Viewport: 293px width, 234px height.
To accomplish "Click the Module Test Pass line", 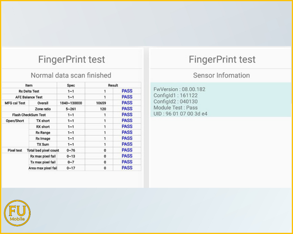I will pyautogui.click(x=176, y=108).
